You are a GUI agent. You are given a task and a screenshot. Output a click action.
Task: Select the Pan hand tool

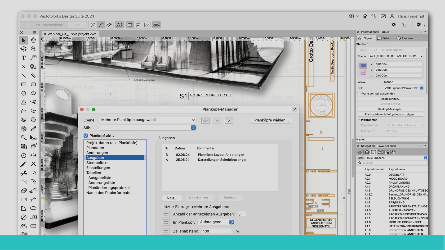point(33,40)
